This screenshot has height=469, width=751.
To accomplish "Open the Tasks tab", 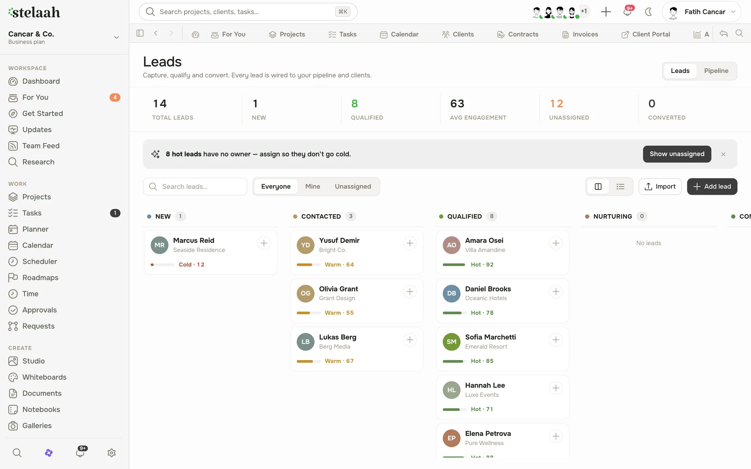I will (342, 34).
